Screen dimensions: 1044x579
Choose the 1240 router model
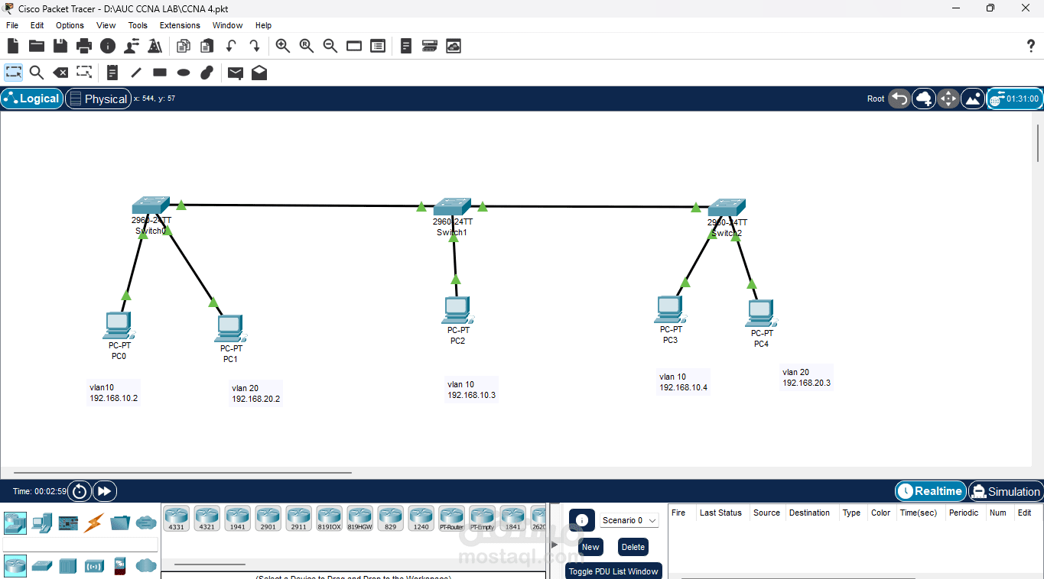[x=421, y=519]
